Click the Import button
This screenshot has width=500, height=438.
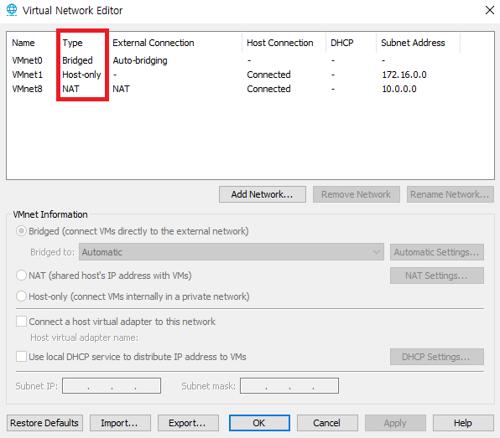(120, 423)
